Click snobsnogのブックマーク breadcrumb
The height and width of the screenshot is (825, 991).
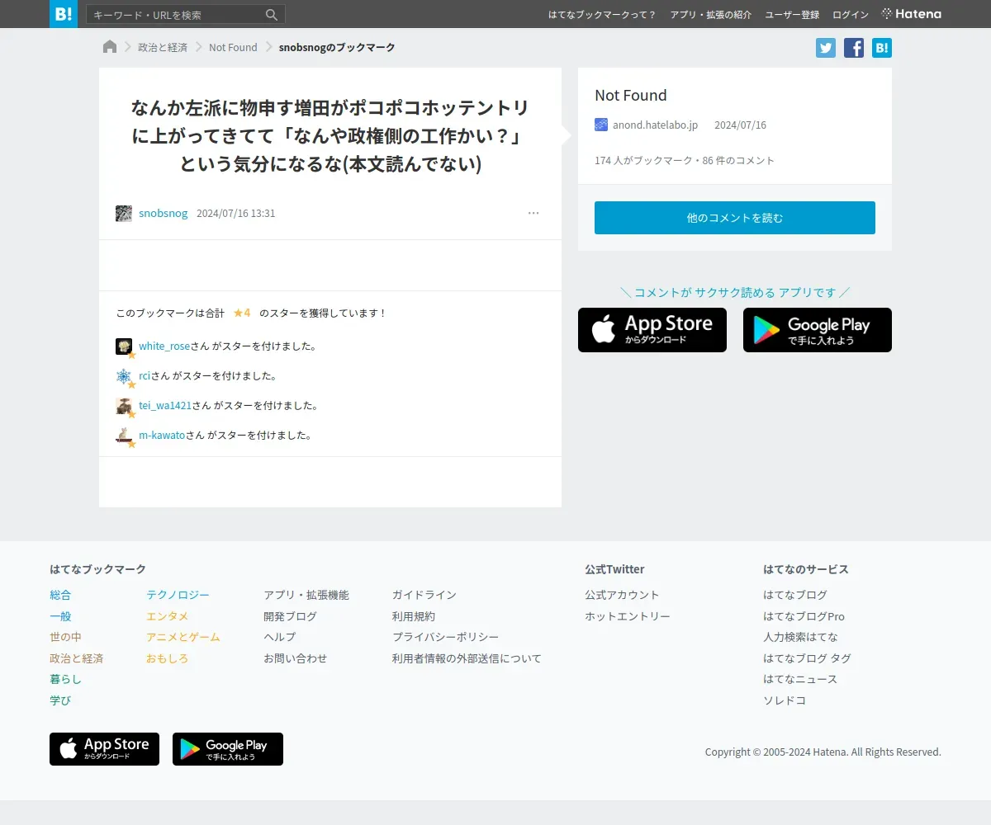click(x=337, y=47)
